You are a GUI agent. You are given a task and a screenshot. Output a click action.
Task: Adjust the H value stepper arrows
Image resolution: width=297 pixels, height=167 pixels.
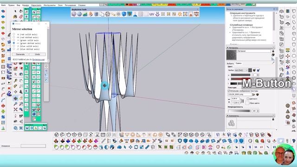[258, 75]
